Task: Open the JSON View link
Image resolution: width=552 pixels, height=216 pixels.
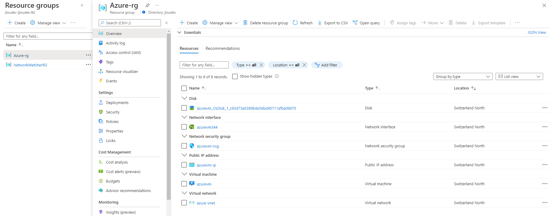Action: tap(537, 33)
